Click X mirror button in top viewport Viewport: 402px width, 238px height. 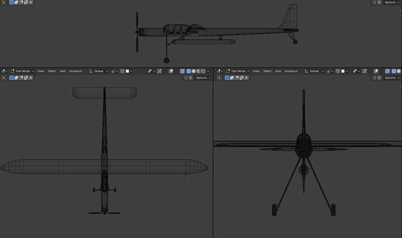[379, 2]
